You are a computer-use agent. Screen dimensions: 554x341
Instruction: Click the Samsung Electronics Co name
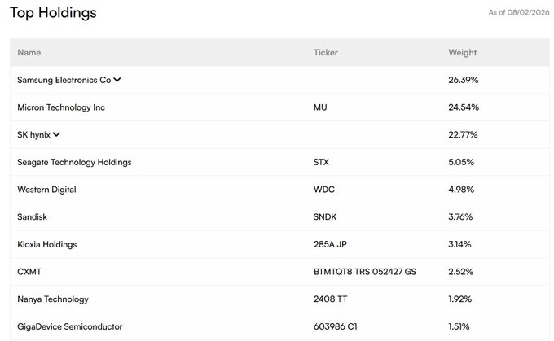64,80
